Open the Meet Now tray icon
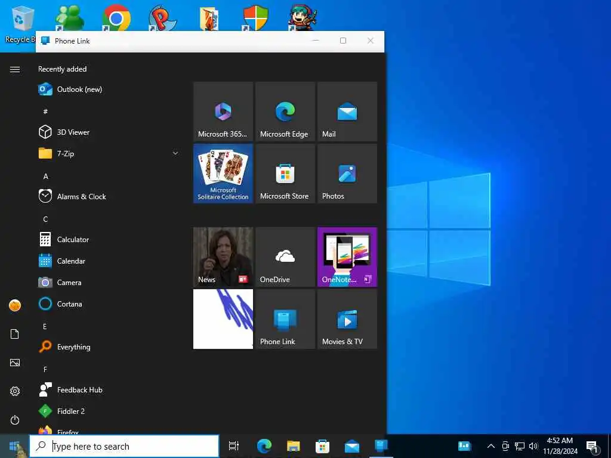Viewport: 611px width, 458px height. pos(505,446)
